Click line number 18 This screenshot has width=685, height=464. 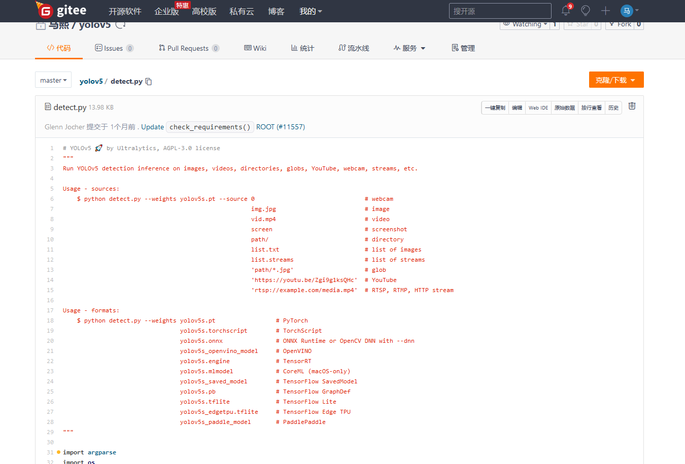point(50,320)
